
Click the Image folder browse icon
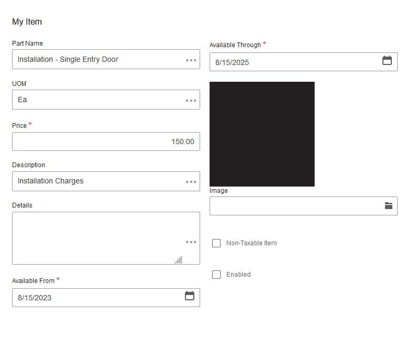tap(389, 206)
